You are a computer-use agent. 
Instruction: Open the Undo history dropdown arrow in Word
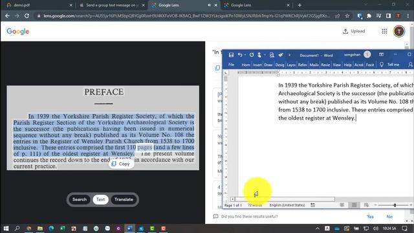point(245,55)
